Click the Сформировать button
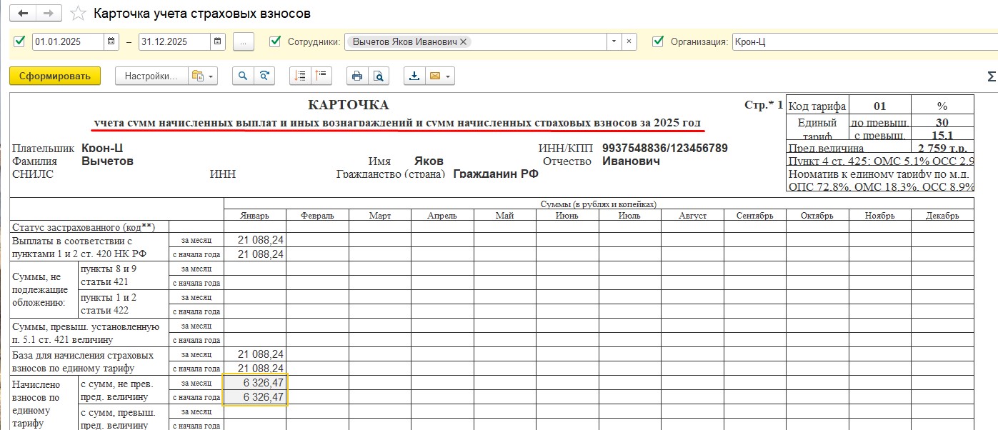Viewport: 998px width, 430px height. pos(55,76)
